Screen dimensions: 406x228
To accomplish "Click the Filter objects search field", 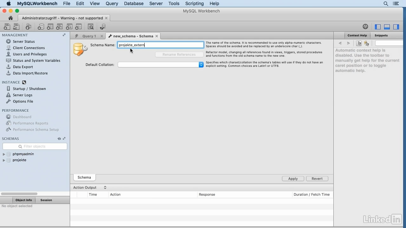I will [35, 146].
